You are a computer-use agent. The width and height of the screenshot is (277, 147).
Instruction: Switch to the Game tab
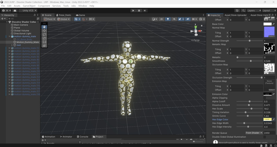[80, 15]
